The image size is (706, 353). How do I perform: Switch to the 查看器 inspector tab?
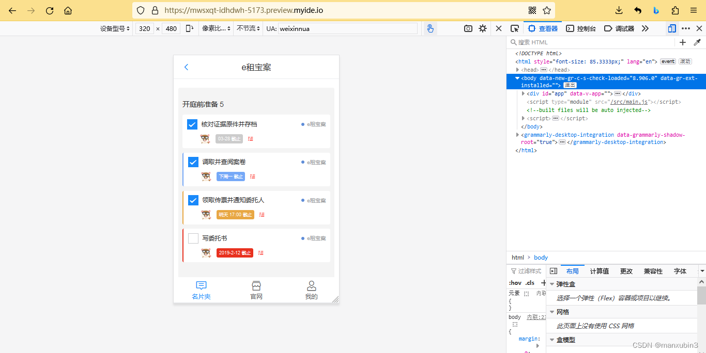[543, 28]
